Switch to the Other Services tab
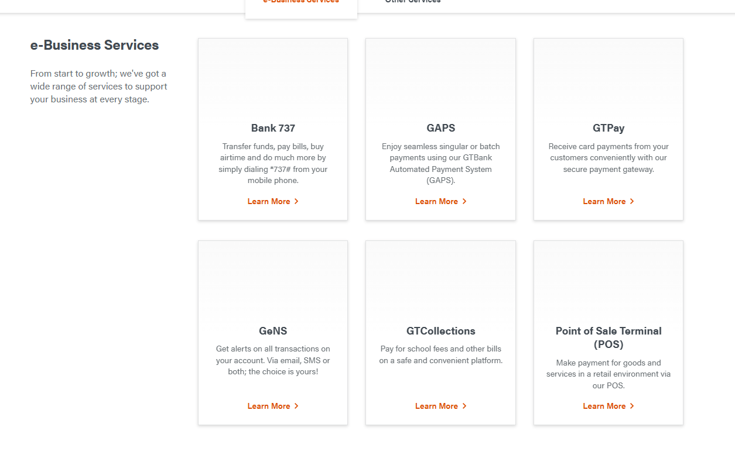 (x=412, y=3)
